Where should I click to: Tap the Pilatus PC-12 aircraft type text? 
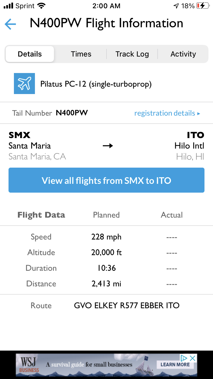(x=96, y=84)
